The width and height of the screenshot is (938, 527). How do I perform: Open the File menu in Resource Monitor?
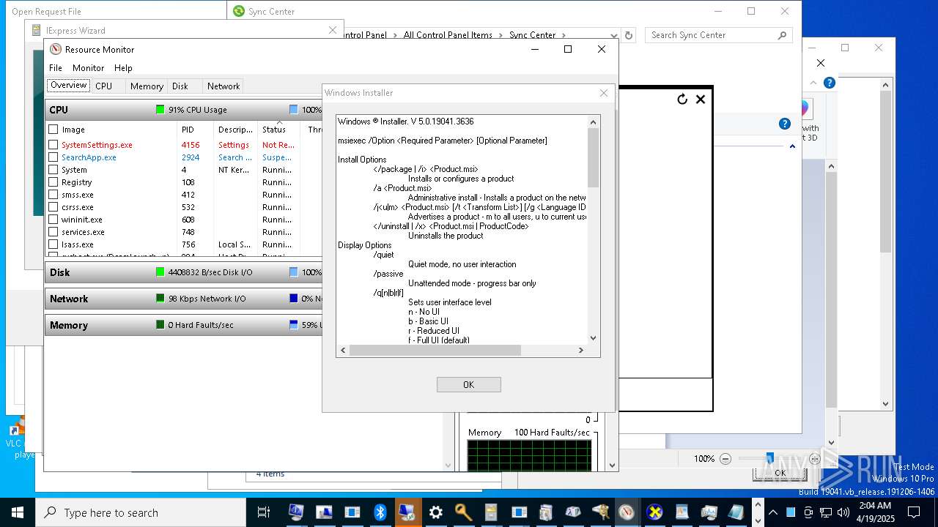(x=56, y=68)
